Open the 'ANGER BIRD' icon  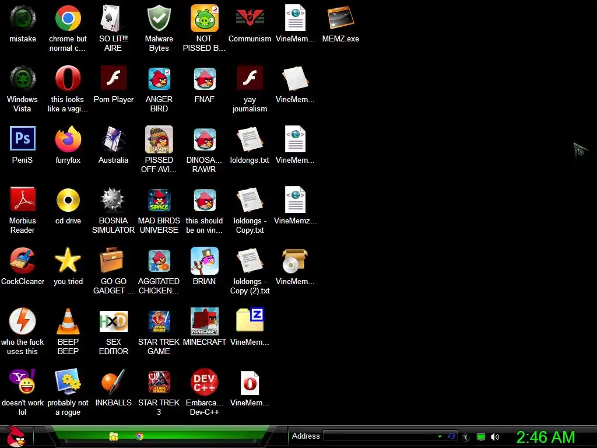tap(159, 79)
